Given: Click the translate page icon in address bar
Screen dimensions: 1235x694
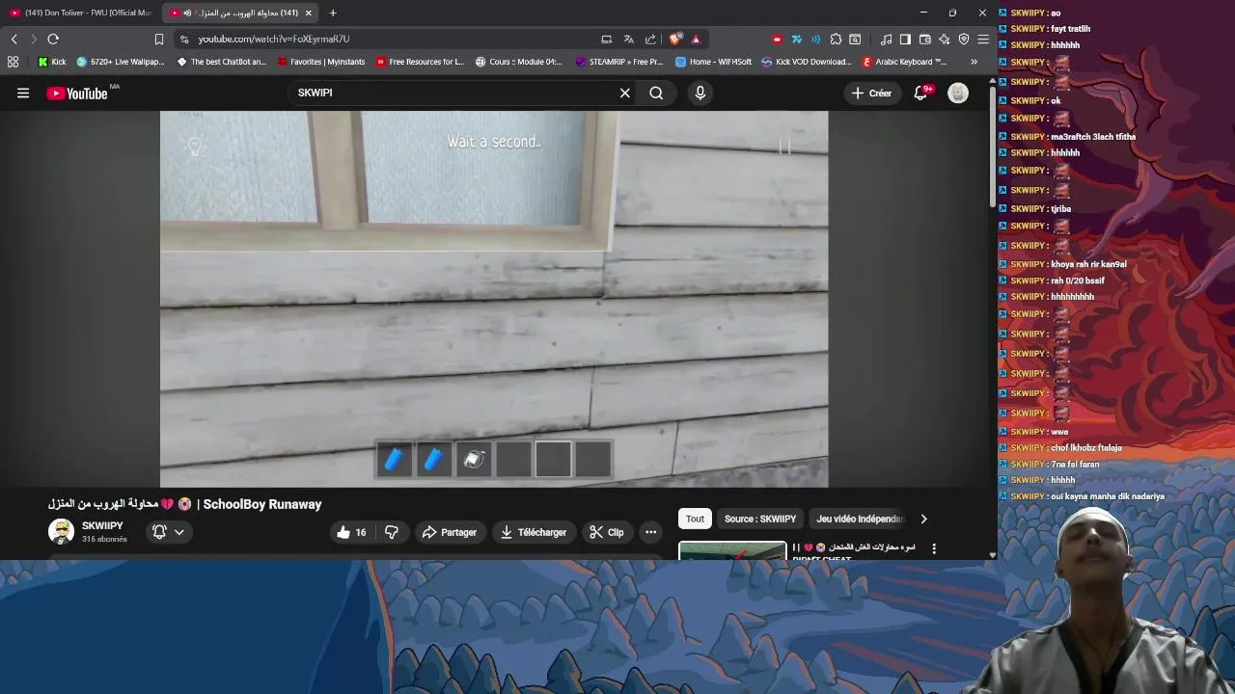Looking at the screenshot, I should coord(628,39).
